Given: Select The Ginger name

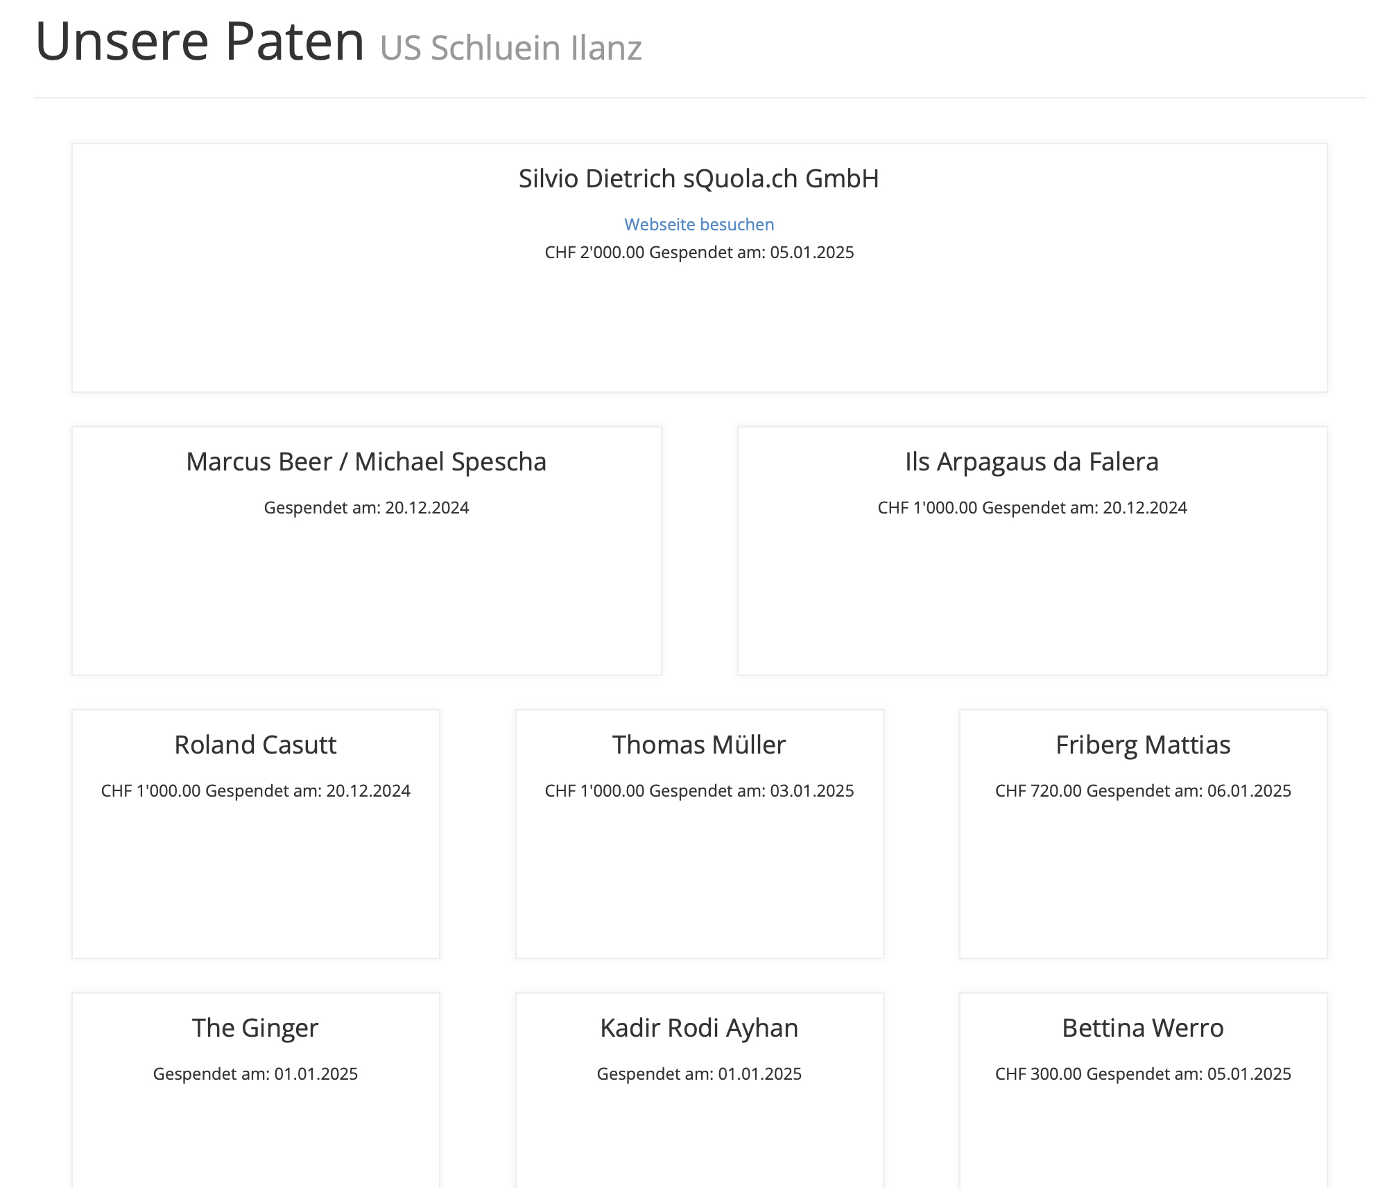Looking at the screenshot, I should point(255,1028).
